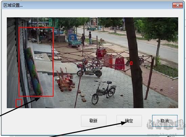Select the small red square at bottom-left
Image resolution: width=186 pixels, height=137 pixels.
click(x=19, y=103)
